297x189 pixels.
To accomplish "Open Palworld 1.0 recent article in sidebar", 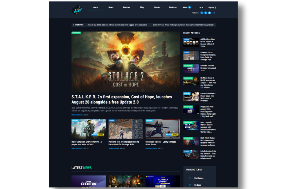I will (x=208, y=56).
